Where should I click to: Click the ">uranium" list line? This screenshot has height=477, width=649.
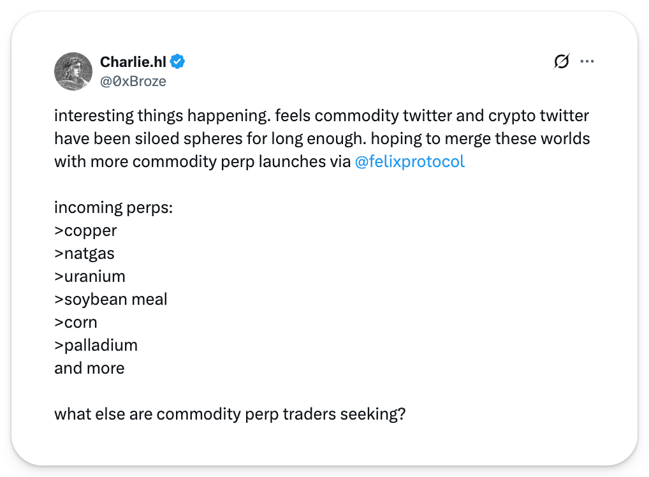coord(90,276)
